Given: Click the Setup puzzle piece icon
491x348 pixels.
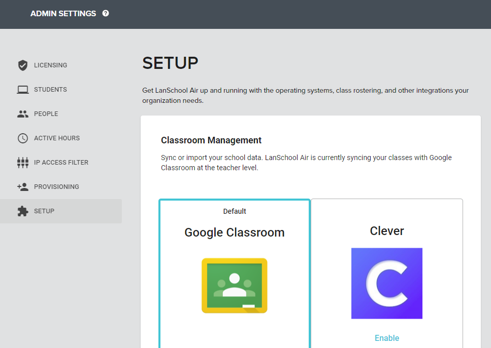Looking at the screenshot, I should point(22,211).
